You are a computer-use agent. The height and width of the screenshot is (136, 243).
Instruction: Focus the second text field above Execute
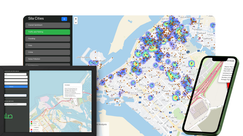16,80
